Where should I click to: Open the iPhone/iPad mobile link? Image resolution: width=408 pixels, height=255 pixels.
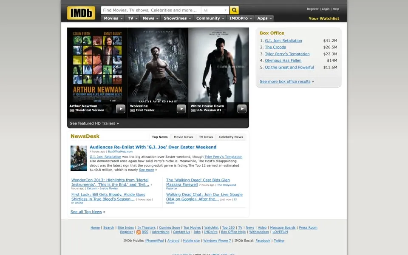(x=154, y=241)
